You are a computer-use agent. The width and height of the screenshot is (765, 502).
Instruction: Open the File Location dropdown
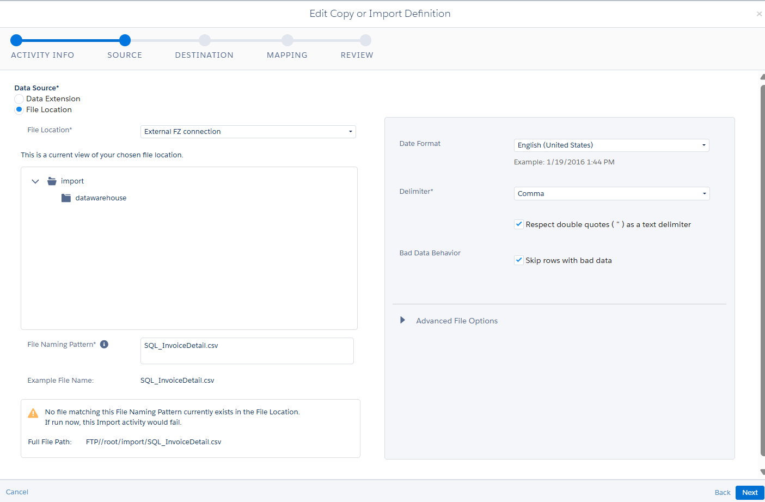point(248,132)
